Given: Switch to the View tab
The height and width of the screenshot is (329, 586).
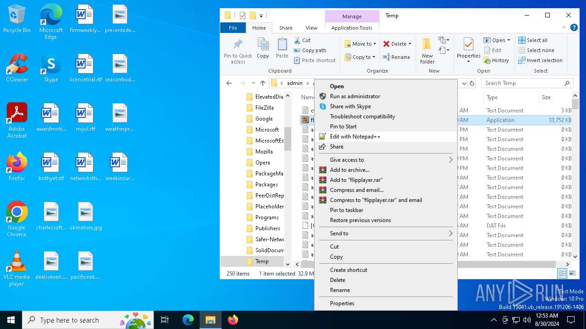Looking at the screenshot, I should (311, 28).
